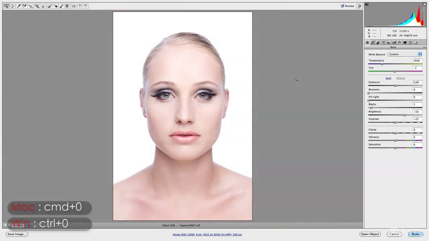Adjust the Temperature slider handle
This screenshot has width=429, height=241.
(382, 64)
